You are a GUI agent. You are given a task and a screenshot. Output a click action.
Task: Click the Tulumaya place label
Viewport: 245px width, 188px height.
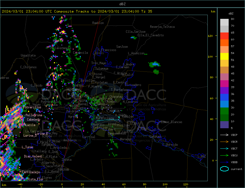click(102, 68)
